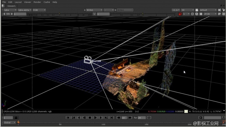Stop playback
This screenshot has width=226, height=127.
pyautogui.click(x=90, y=118)
